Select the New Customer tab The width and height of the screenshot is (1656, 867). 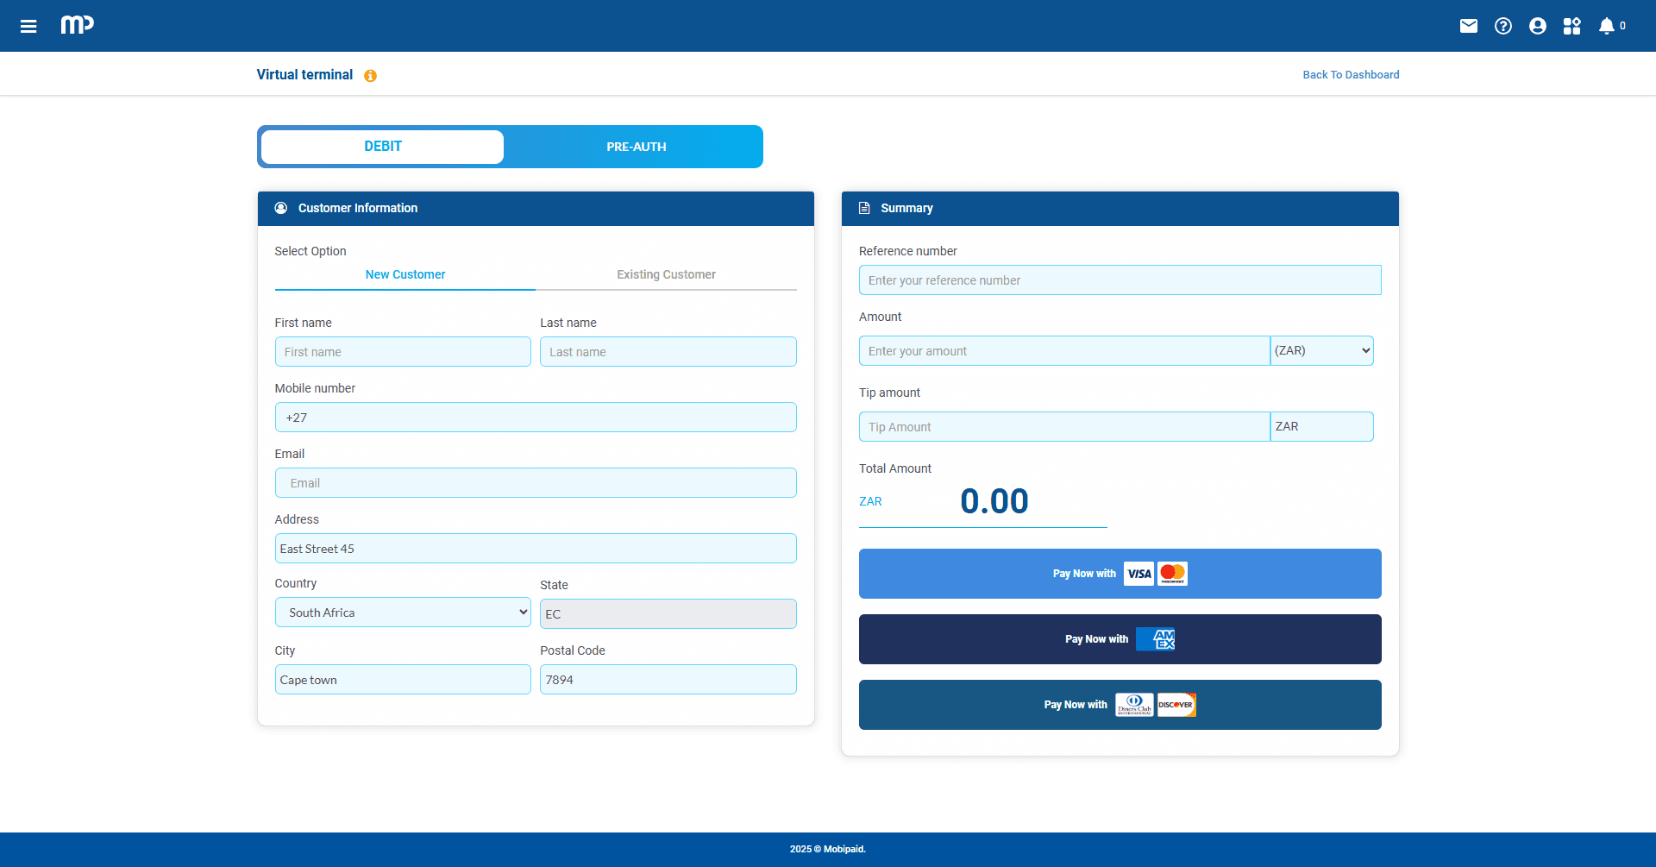[x=405, y=274]
